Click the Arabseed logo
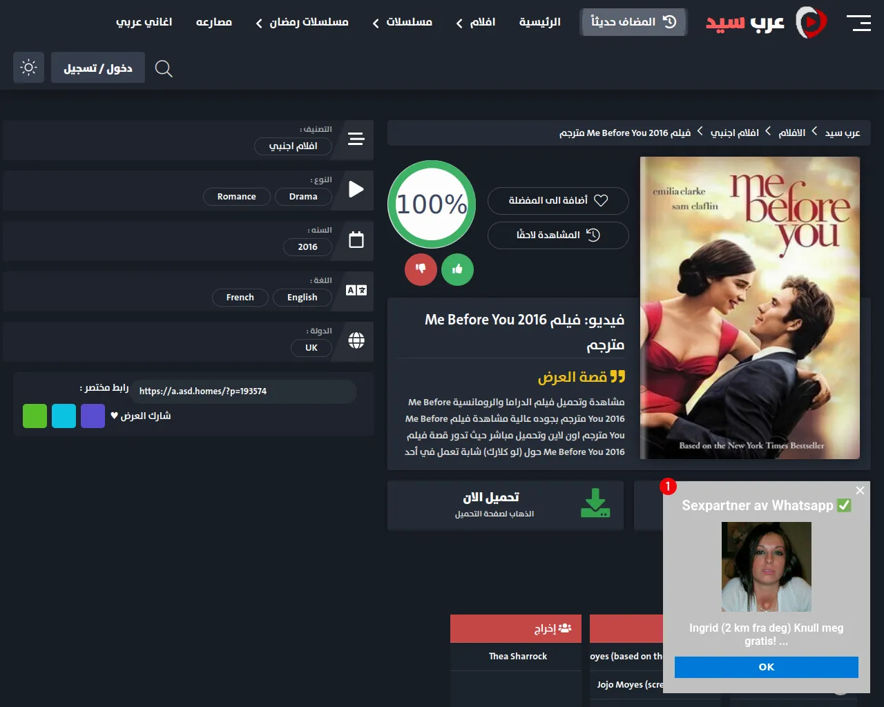Image resolution: width=884 pixels, height=707 pixels. pos(766,22)
